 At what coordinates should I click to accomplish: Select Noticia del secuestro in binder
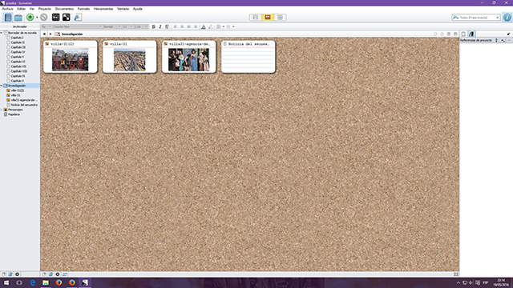(x=23, y=105)
